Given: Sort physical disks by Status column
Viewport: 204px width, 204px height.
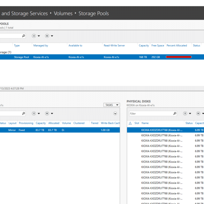Looking at the screenshot, I should tap(189, 123).
